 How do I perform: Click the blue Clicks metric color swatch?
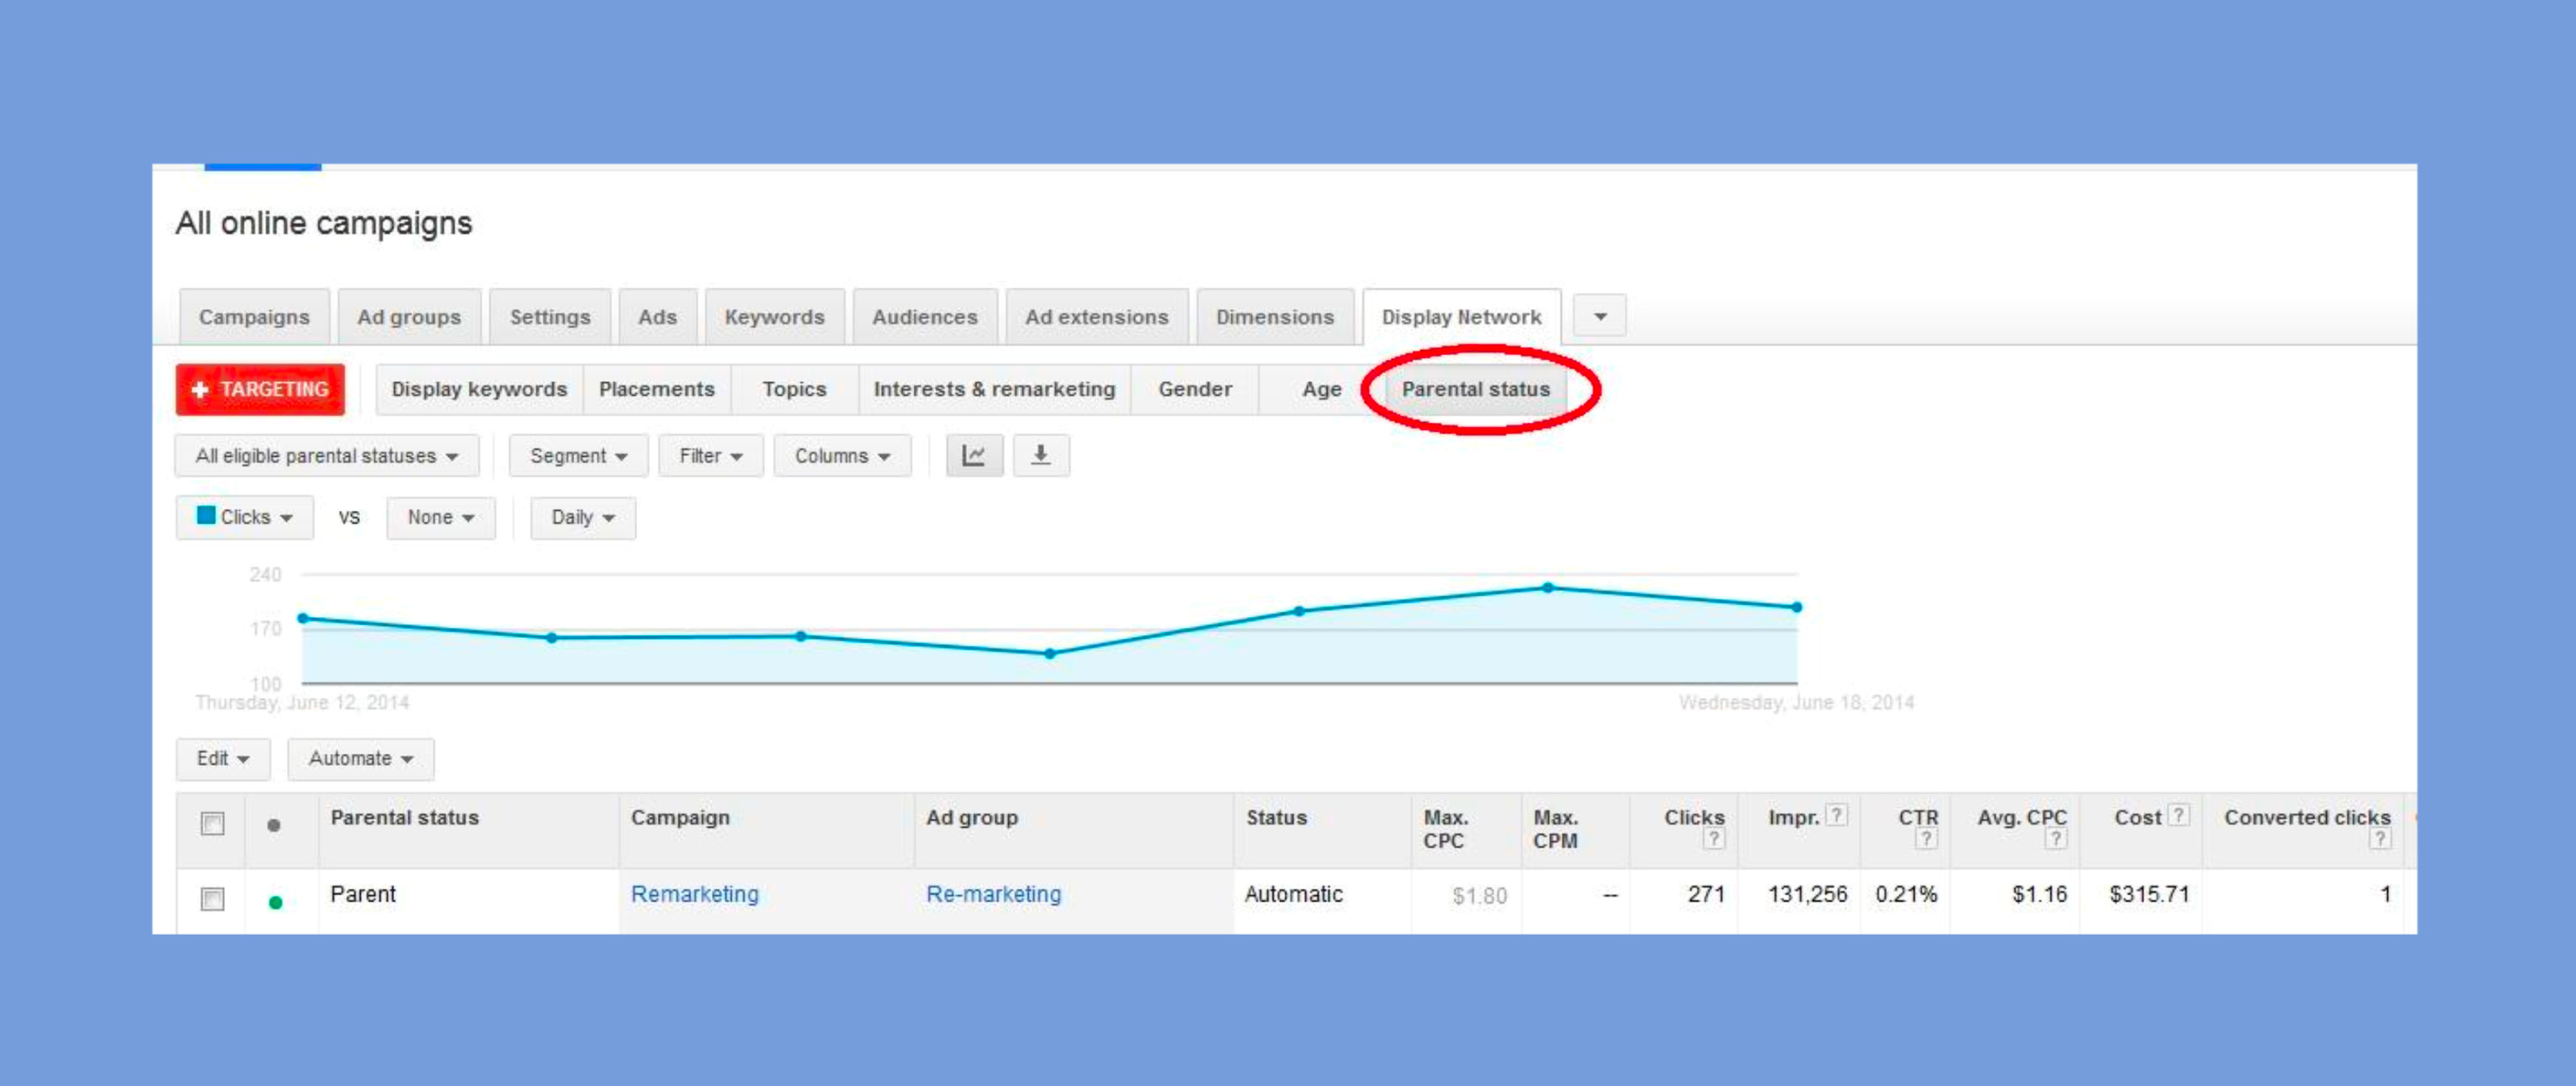tap(206, 515)
